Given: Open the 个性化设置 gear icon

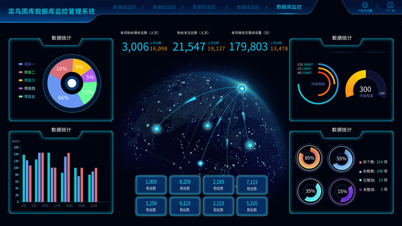Looking at the screenshot, I should (365, 5).
